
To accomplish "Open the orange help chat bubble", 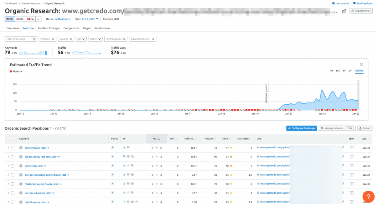I will [368, 197].
